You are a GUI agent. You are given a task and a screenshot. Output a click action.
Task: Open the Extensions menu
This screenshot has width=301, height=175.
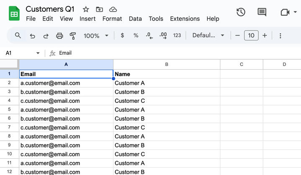tap(185, 19)
